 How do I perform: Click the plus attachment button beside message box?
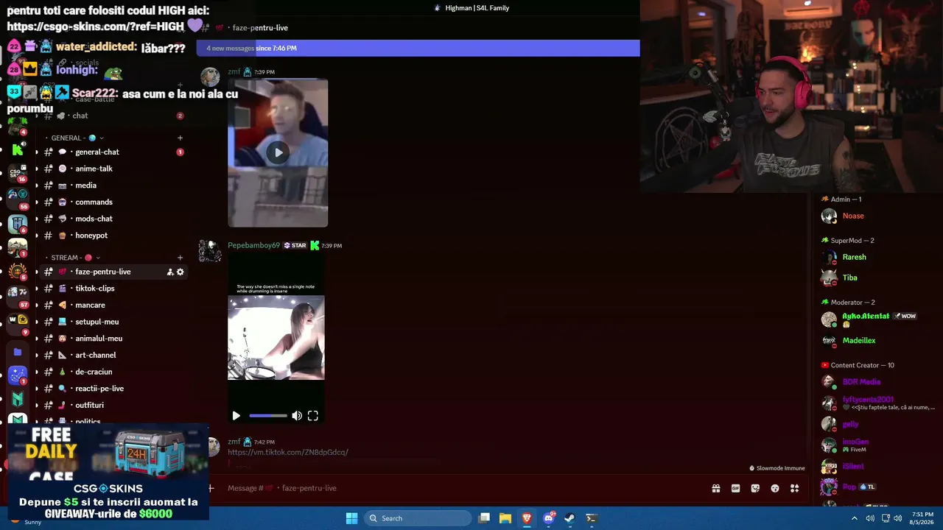[x=211, y=488]
